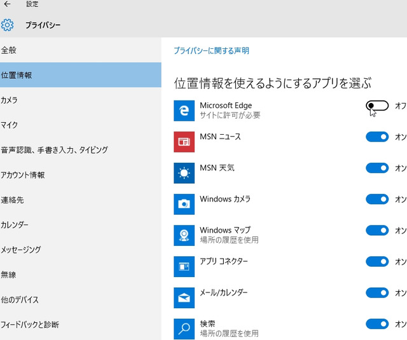Image resolution: width=407 pixels, height=340 pixels.
Task: Click the 検索 magnifier app icon
Action: [184, 329]
